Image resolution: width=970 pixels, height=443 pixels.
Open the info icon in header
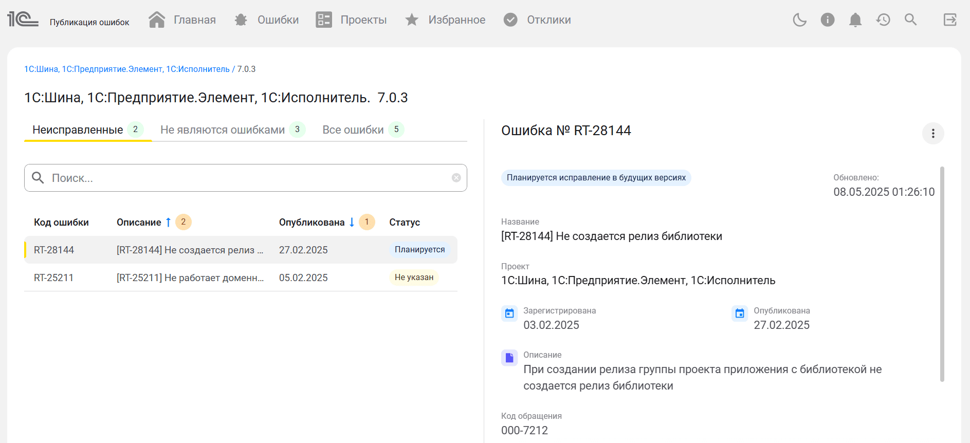828,20
